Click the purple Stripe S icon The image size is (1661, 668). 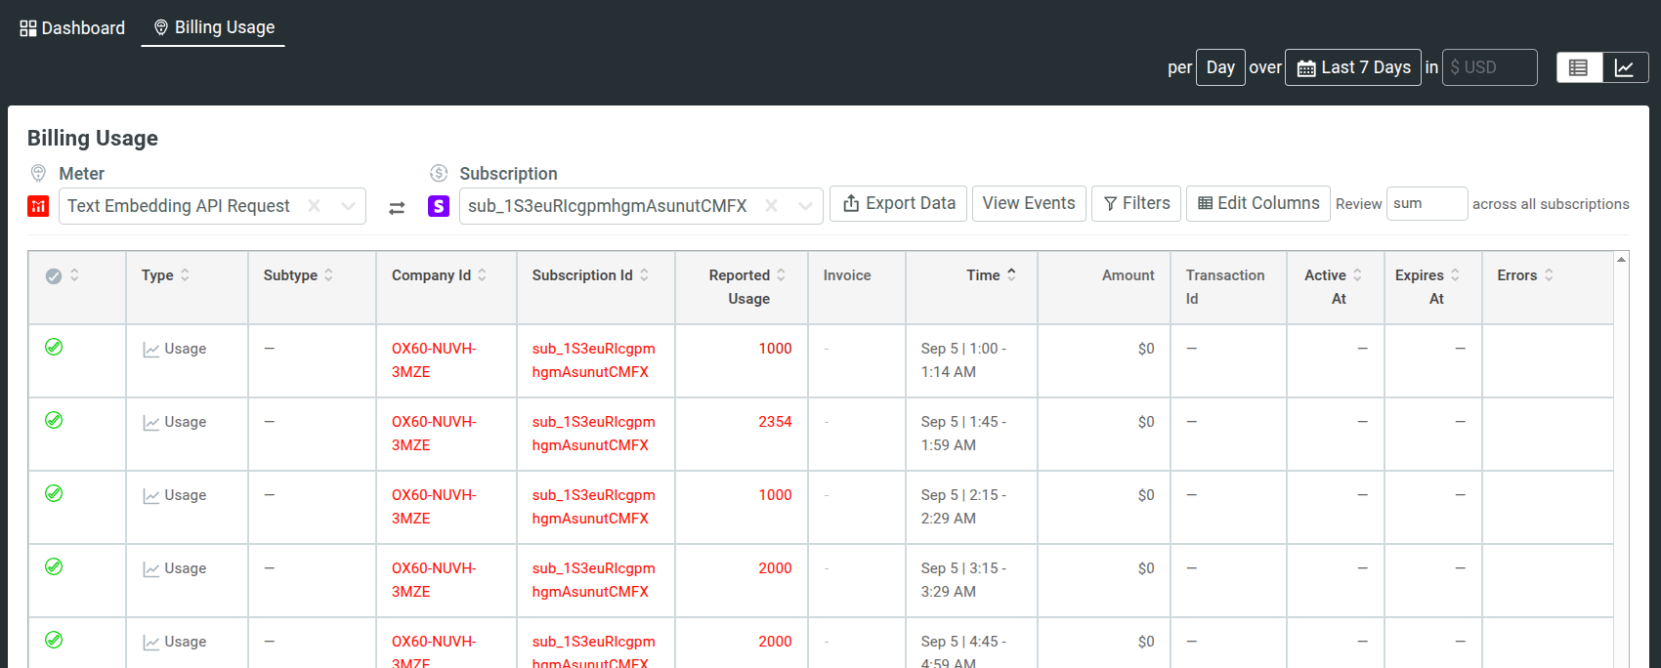439,206
